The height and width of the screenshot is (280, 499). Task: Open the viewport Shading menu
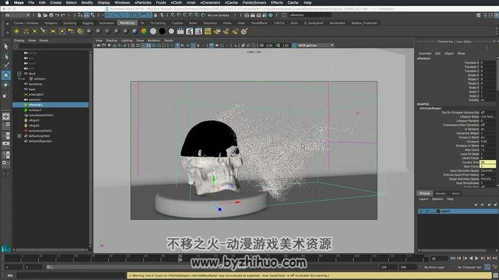pos(111,40)
